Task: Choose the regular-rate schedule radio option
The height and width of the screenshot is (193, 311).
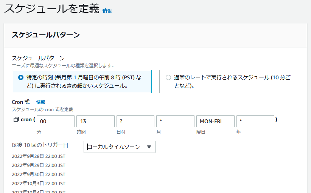Action: coord(168,77)
